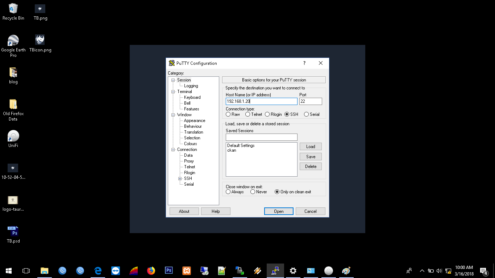Open the Windows Start menu
The height and width of the screenshot is (278, 495).
coord(9,270)
